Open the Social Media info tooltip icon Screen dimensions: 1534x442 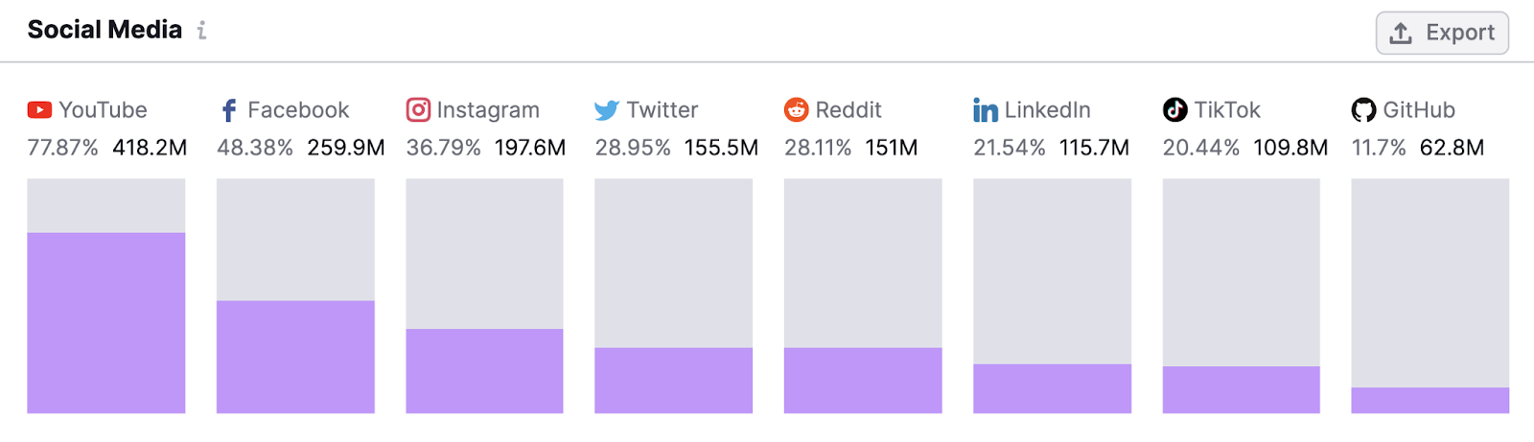pyautogui.click(x=201, y=31)
